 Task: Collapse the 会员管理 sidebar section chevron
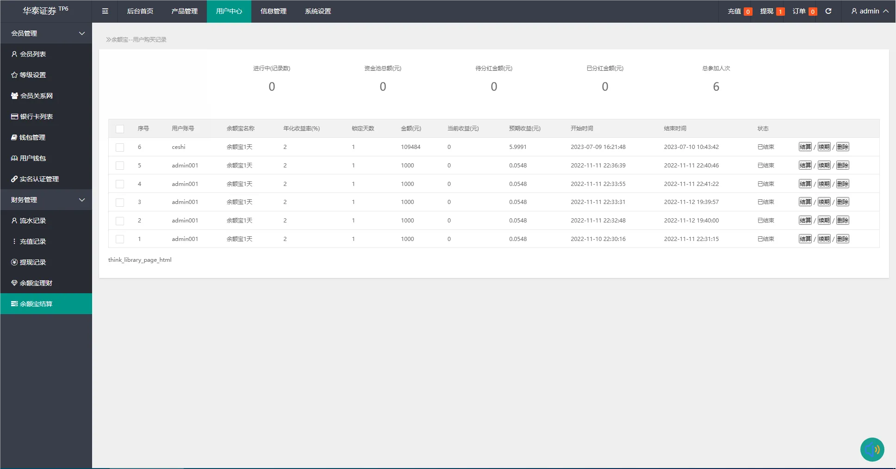tap(82, 33)
